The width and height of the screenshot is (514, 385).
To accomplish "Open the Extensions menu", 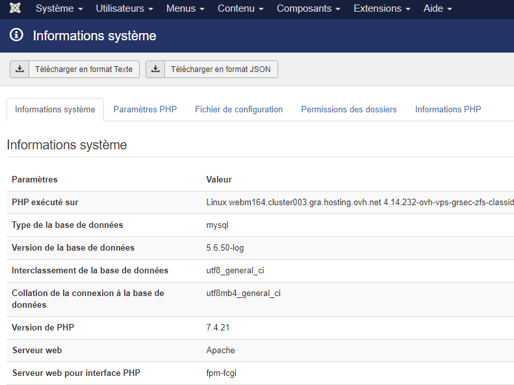I will 382,8.
